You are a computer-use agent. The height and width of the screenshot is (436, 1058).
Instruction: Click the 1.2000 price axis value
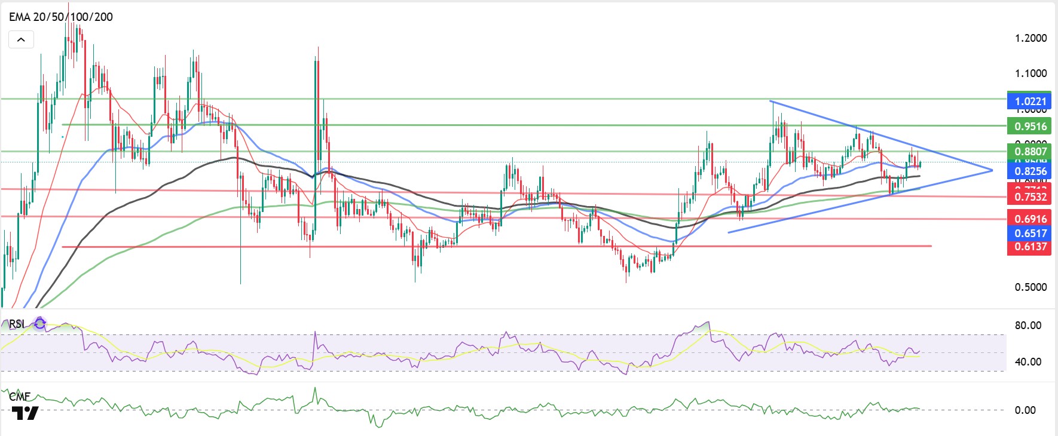pyautogui.click(x=1031, y=38)
